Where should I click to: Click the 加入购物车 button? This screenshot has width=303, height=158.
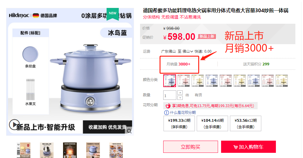point(248,147)
